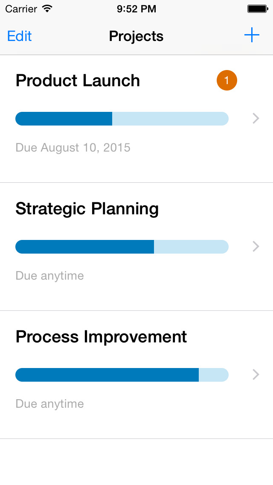The image size is (273, 485).
Task: Open Process Improvement via its chevron
Action: (256, 374)
